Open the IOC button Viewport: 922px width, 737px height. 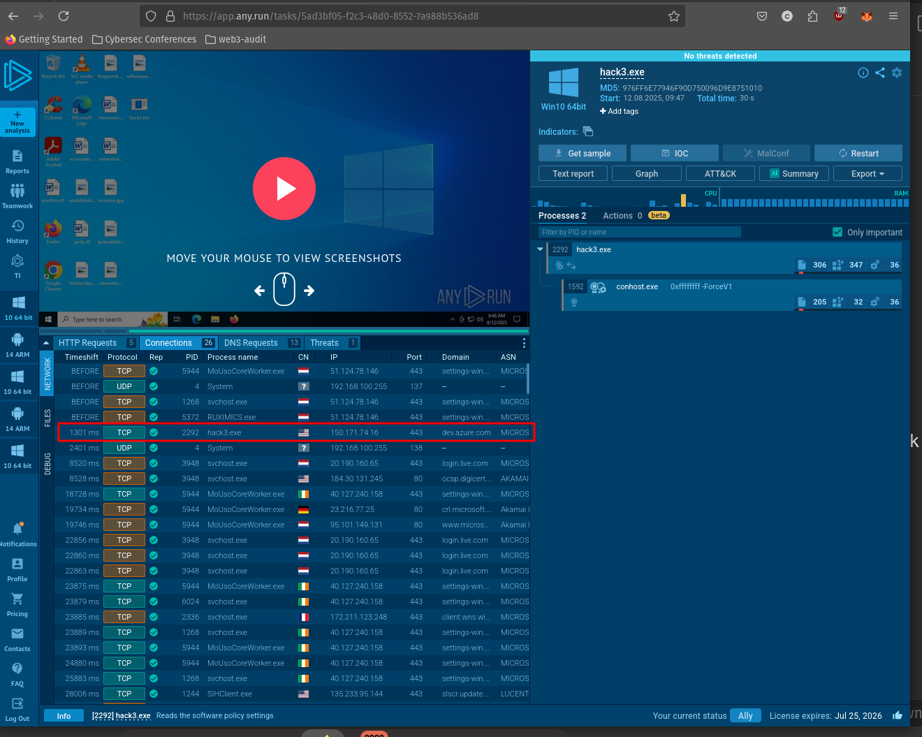tap(675, 153)
